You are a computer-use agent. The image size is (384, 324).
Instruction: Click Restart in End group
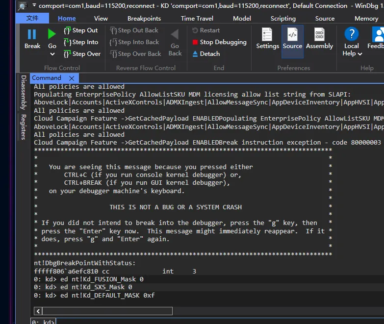[x=206, y=30]
